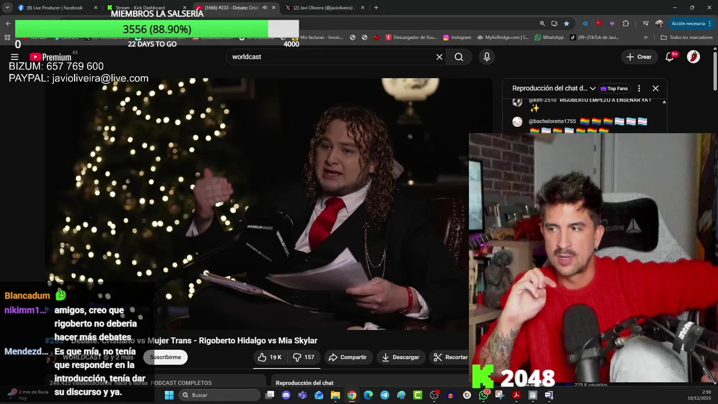Expand the hidden bookmarks chevron
This screenshot has height=404, width=718.
coord(646,38)
